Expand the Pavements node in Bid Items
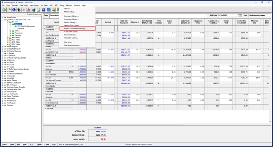The image size is (273, 147). (x=10, y=33)
